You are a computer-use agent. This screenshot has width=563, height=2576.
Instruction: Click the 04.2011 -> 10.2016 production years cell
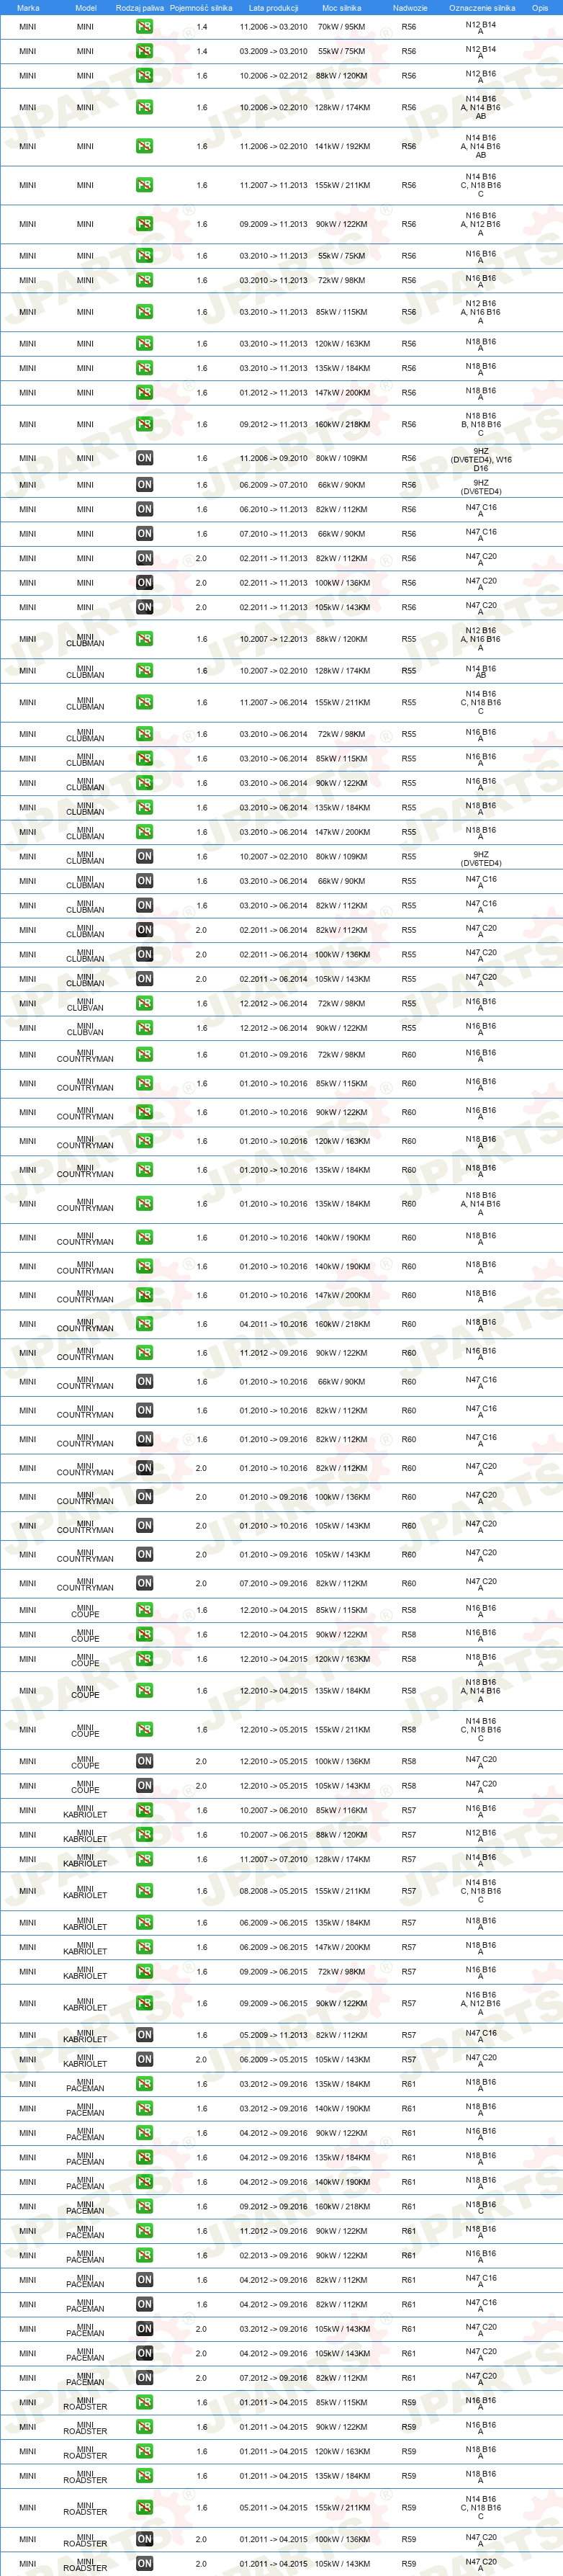coord(274,1324)
